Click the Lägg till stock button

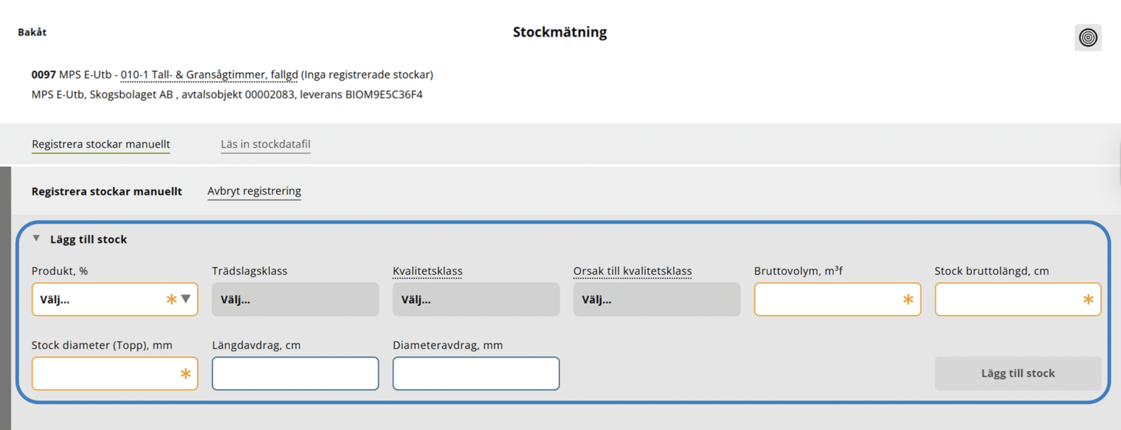tap(1018, 373)
